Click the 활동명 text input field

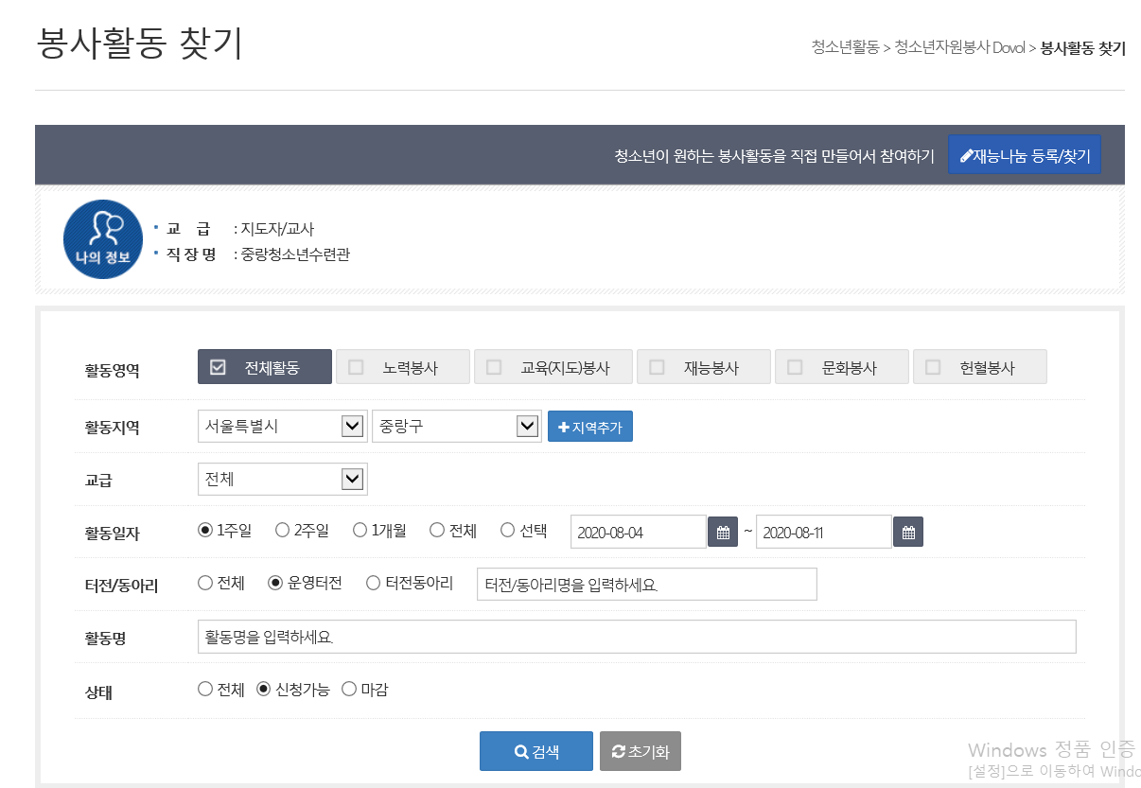[x=637, y=637]
